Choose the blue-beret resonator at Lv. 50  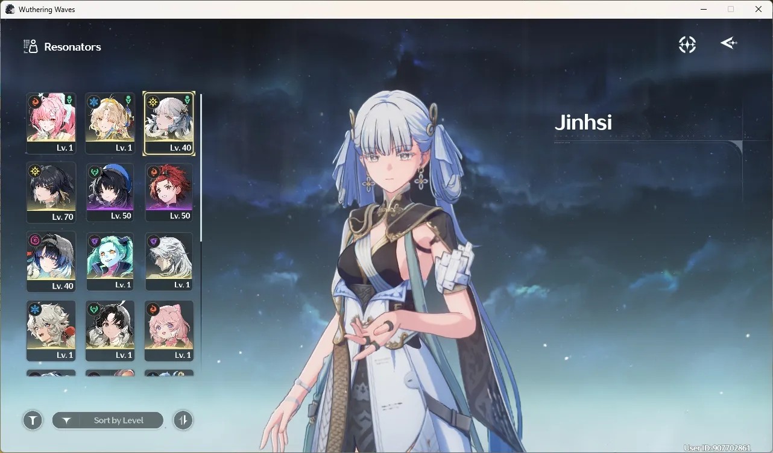110,193
